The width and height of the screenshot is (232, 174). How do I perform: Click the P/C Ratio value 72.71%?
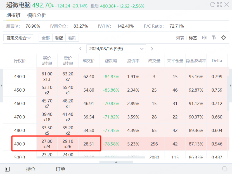(177, 26)
